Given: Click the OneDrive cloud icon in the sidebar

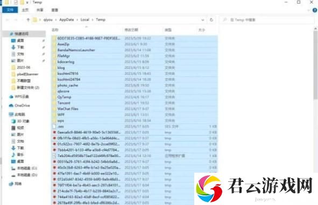Looking at the screenshot, I should pos(11,105).
